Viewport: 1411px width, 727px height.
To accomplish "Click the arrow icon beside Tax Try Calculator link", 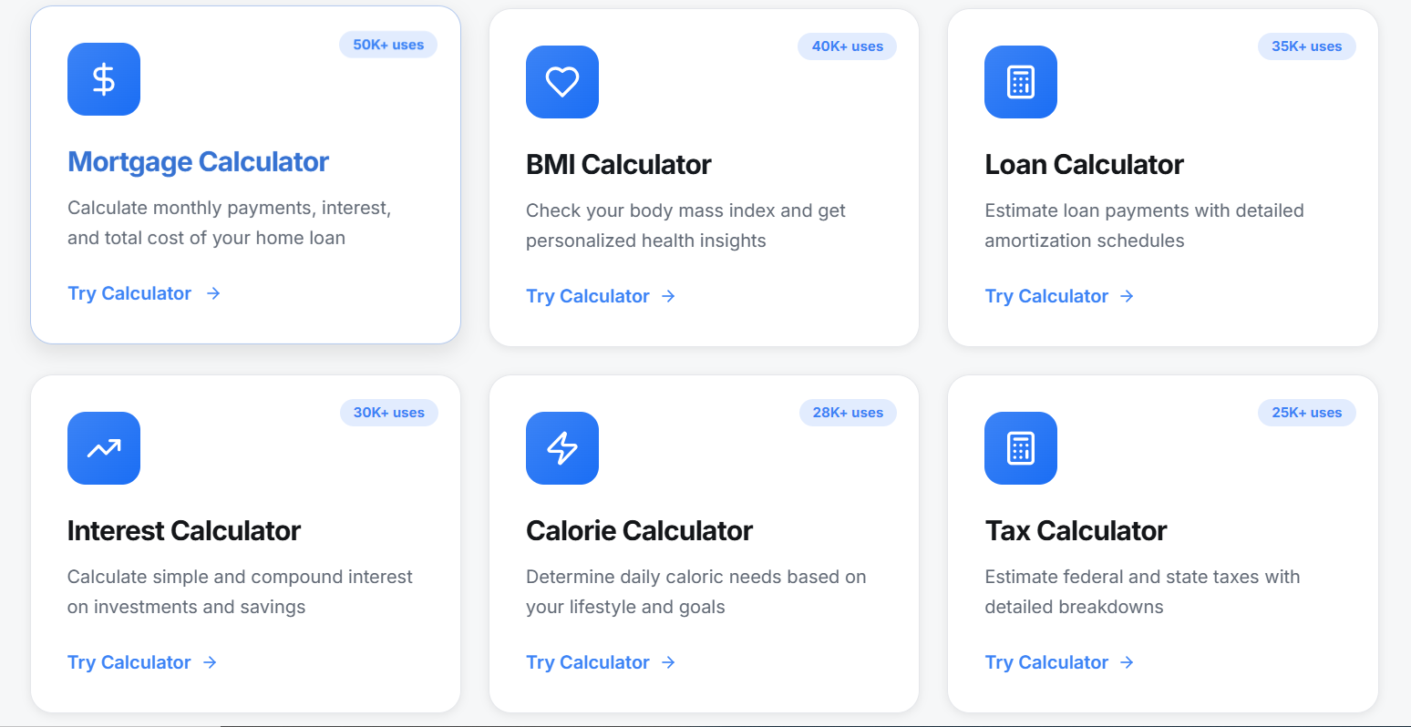I will coord(1127,662).
